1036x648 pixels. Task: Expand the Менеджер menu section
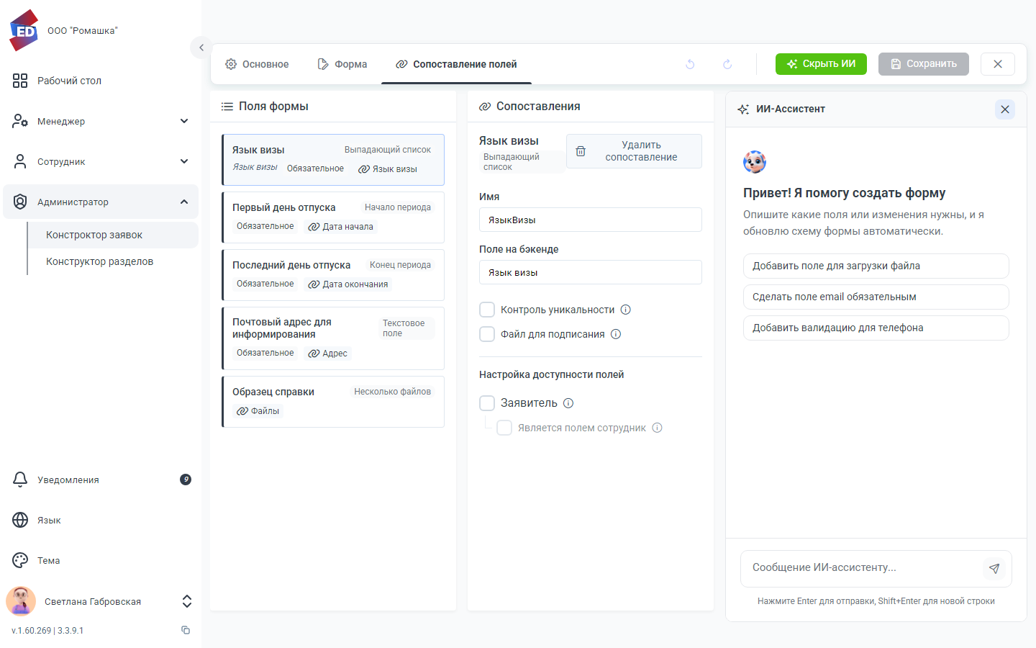101,121
